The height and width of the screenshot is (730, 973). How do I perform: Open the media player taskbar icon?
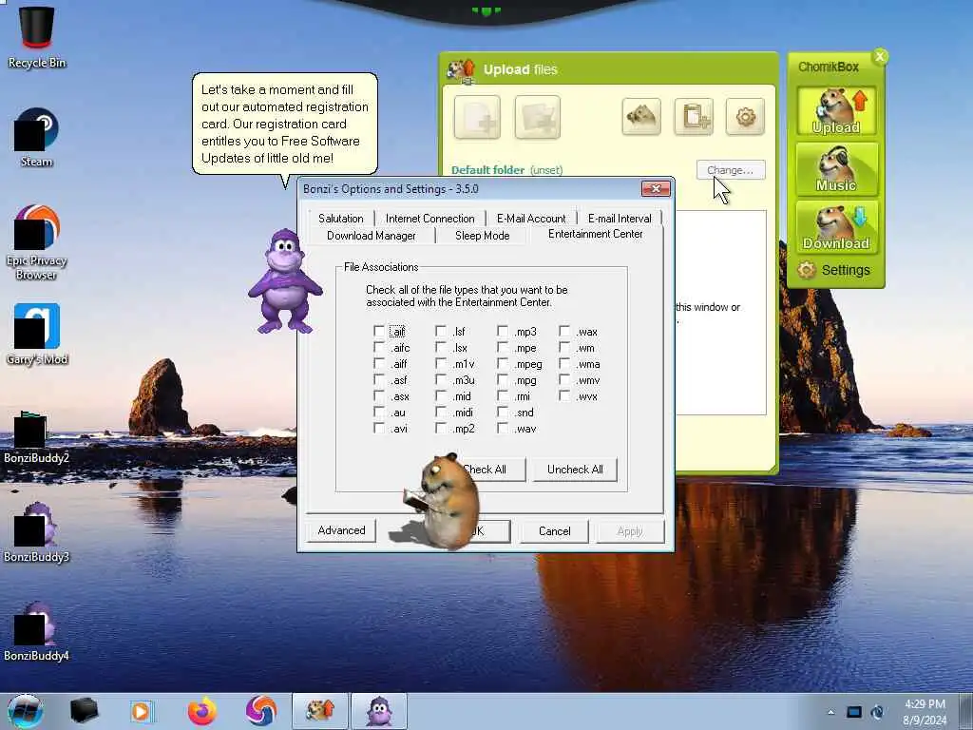pos(141,711)
